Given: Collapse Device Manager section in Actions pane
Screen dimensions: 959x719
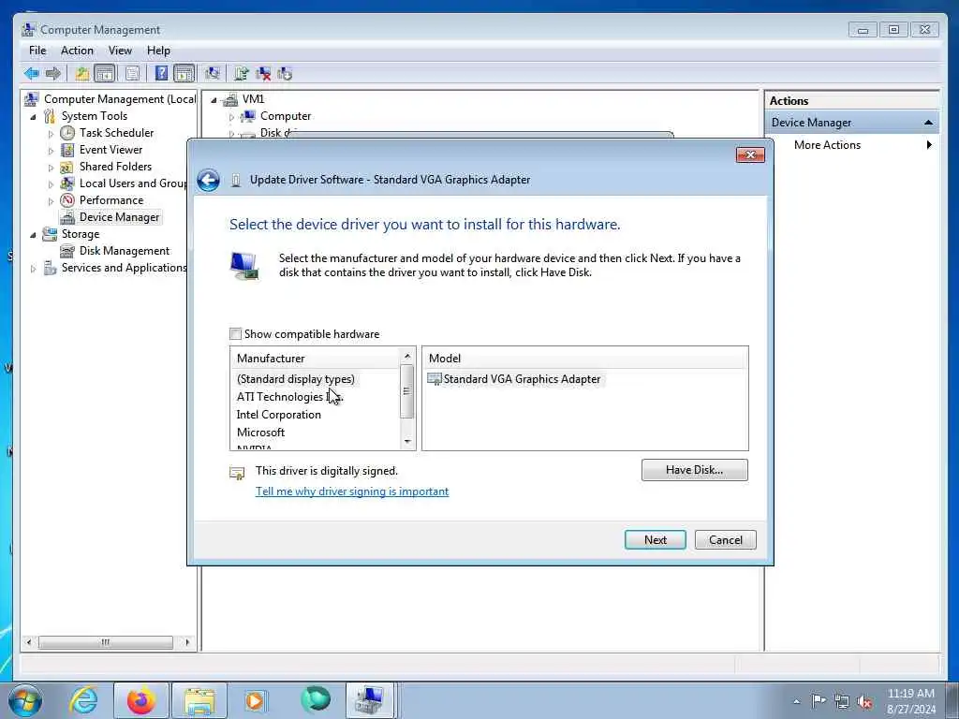Looking at the screenshot, I should pyautogui.click(x=928, y=123).
